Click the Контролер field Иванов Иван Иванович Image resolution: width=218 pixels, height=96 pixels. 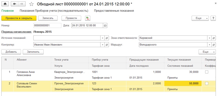[x=67, y=45]
